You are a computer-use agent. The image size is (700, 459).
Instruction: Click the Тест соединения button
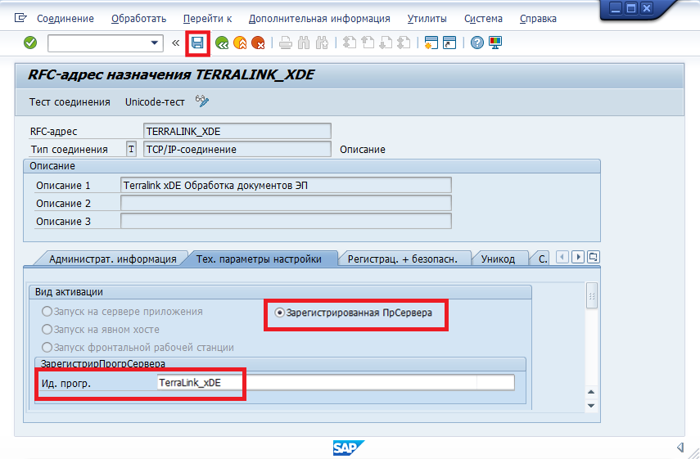(x=70, y=101)
